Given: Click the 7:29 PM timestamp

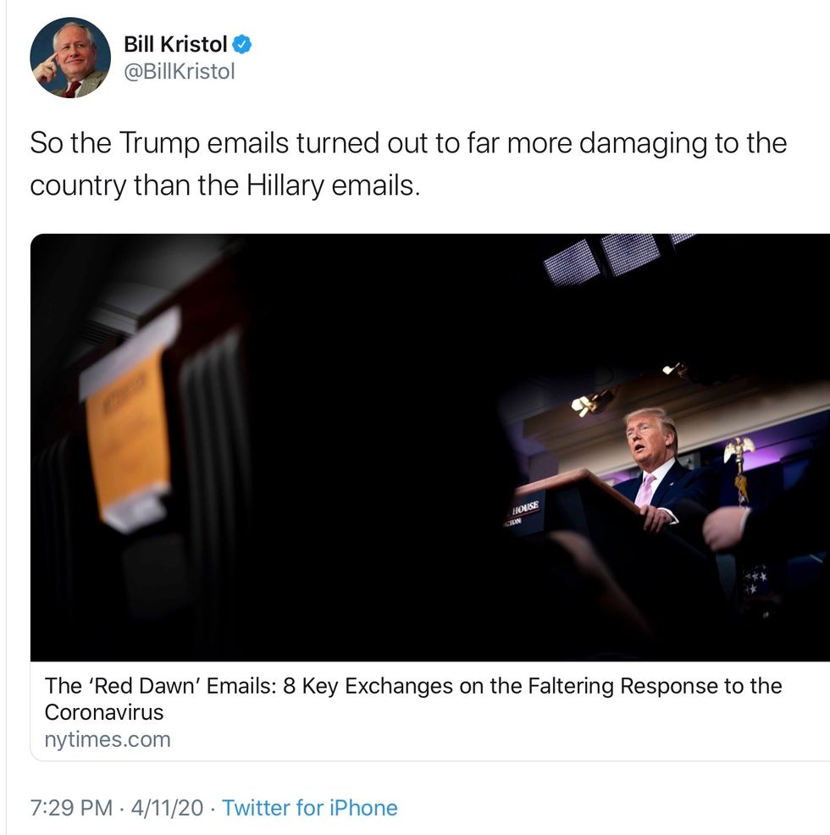Looking at the screenshot, I should click(x=71, y=808).
